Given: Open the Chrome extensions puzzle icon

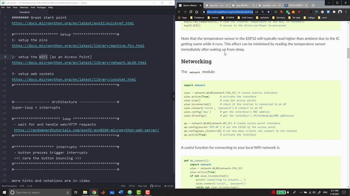Looking at the screenshot, I should pyautogui.click(x=334, y=12).
